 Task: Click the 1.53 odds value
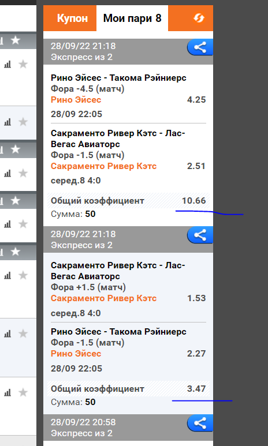[x=196, y=298]
